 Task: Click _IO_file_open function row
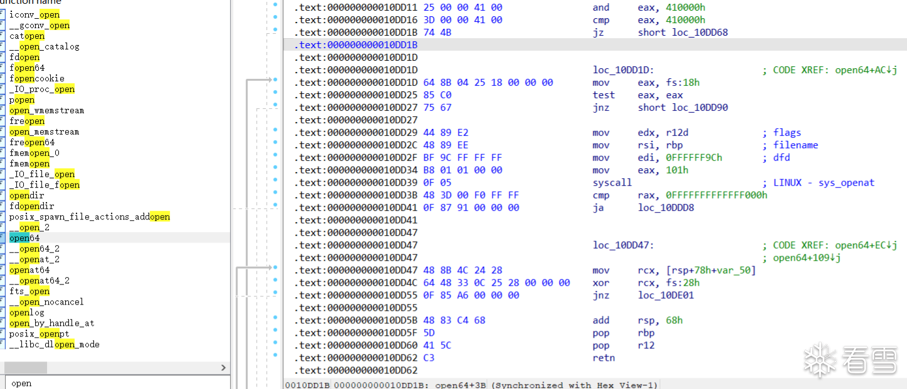click(x=41, y=174)
